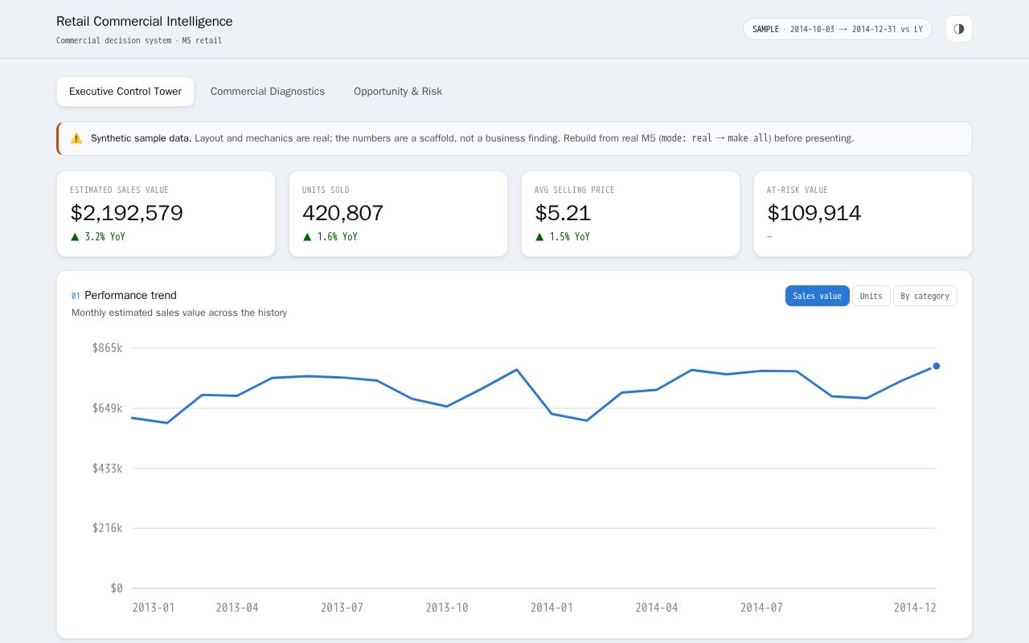
Task: Click the 2013-04 x-axis label
Action: tap(237, 608)
